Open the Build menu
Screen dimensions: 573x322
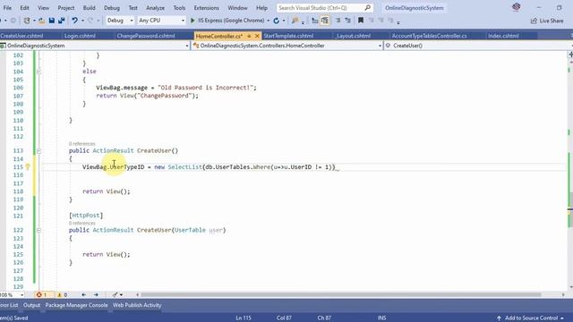[89, 8]
